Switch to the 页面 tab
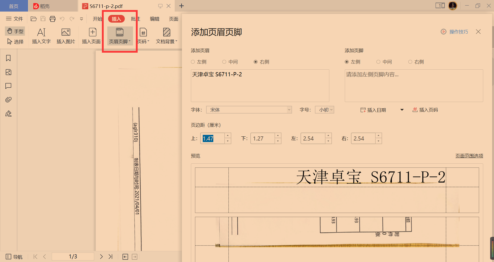This screenshot has width=494, height=262. (174, 19)
